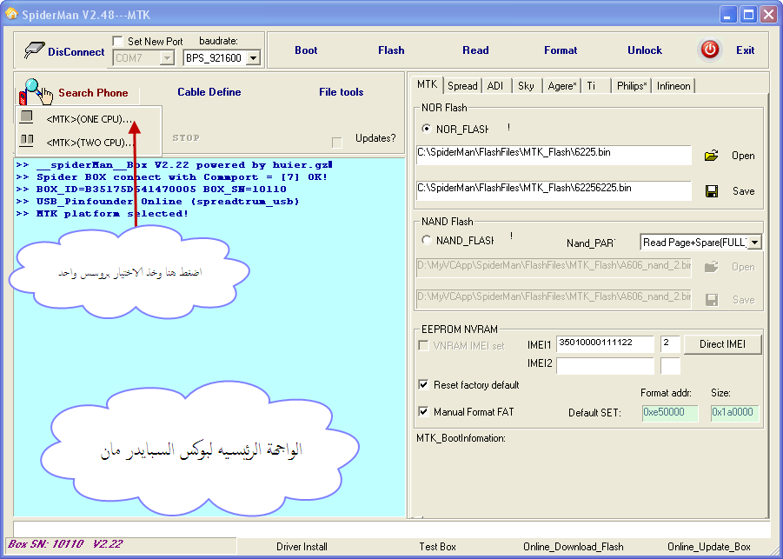Select the NAND_FLASH radio button
The height and width of the screenshot is (559, 783).
[426, 240]
